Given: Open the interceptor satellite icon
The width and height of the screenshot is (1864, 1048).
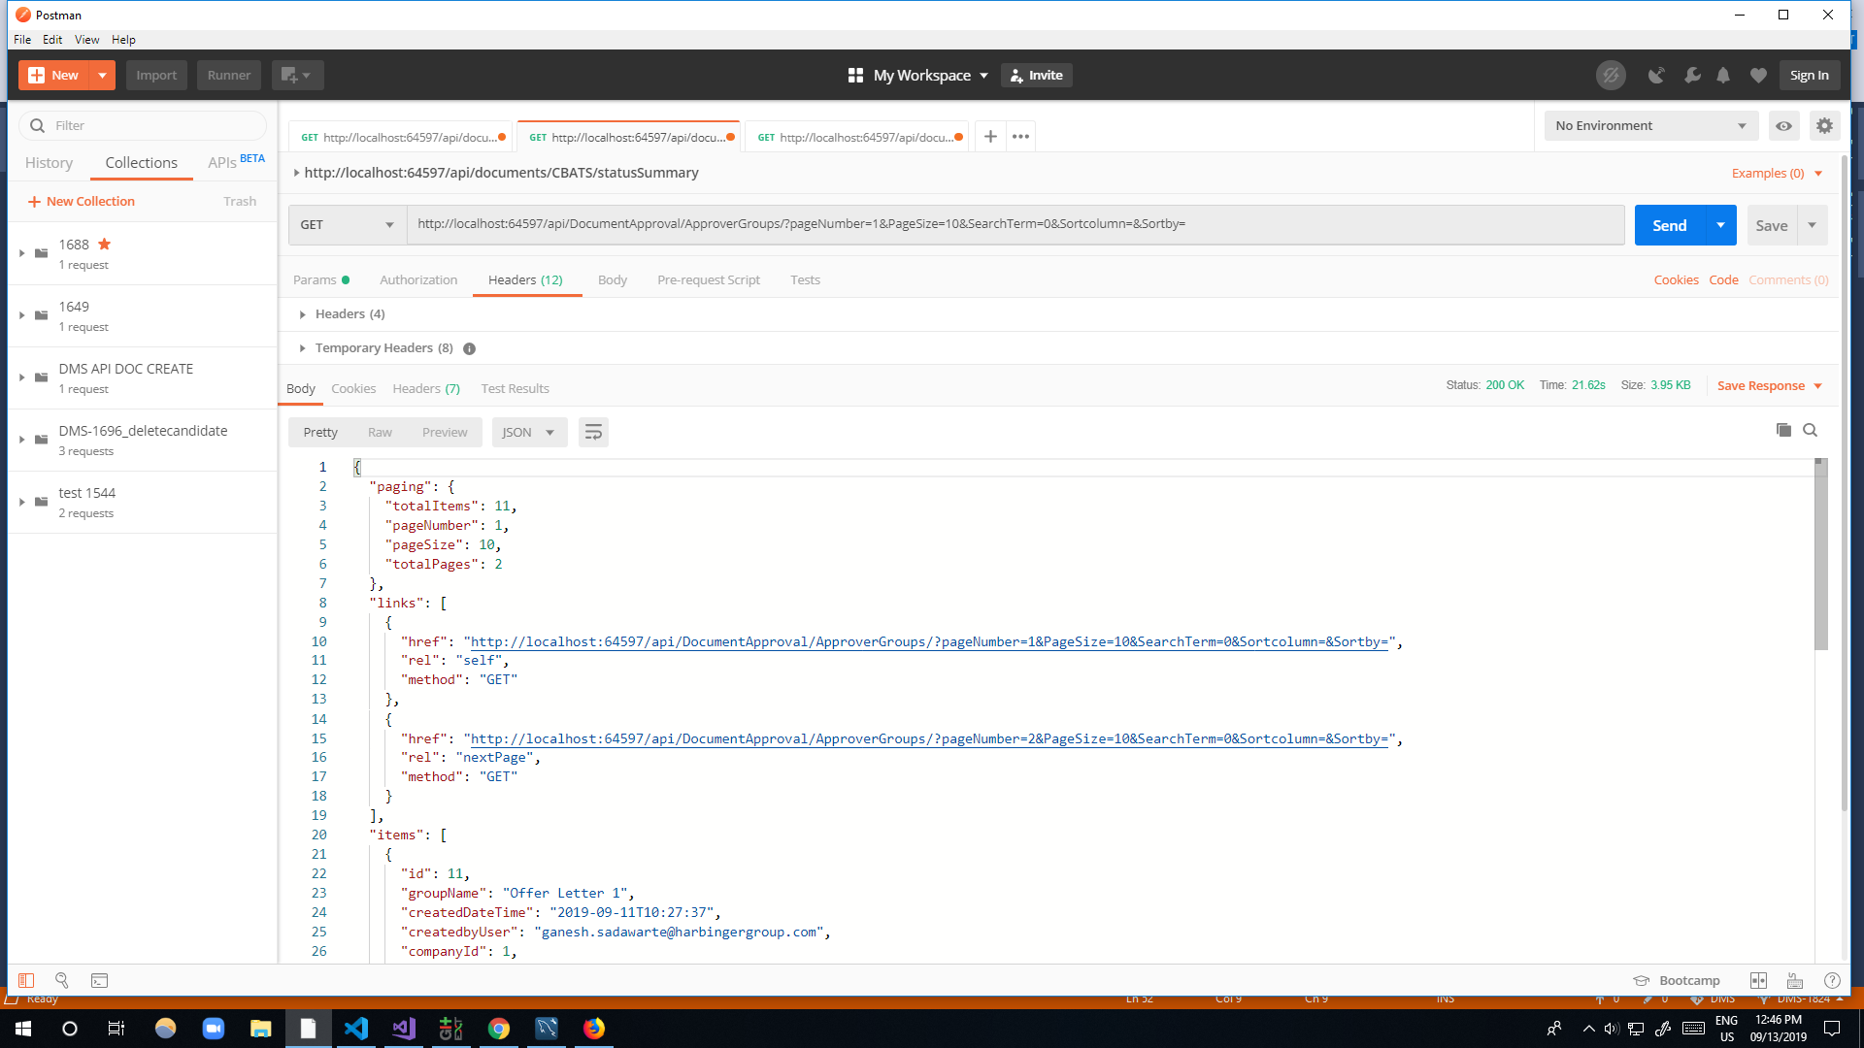Looking at the screenshot, I should [1656, 75].
